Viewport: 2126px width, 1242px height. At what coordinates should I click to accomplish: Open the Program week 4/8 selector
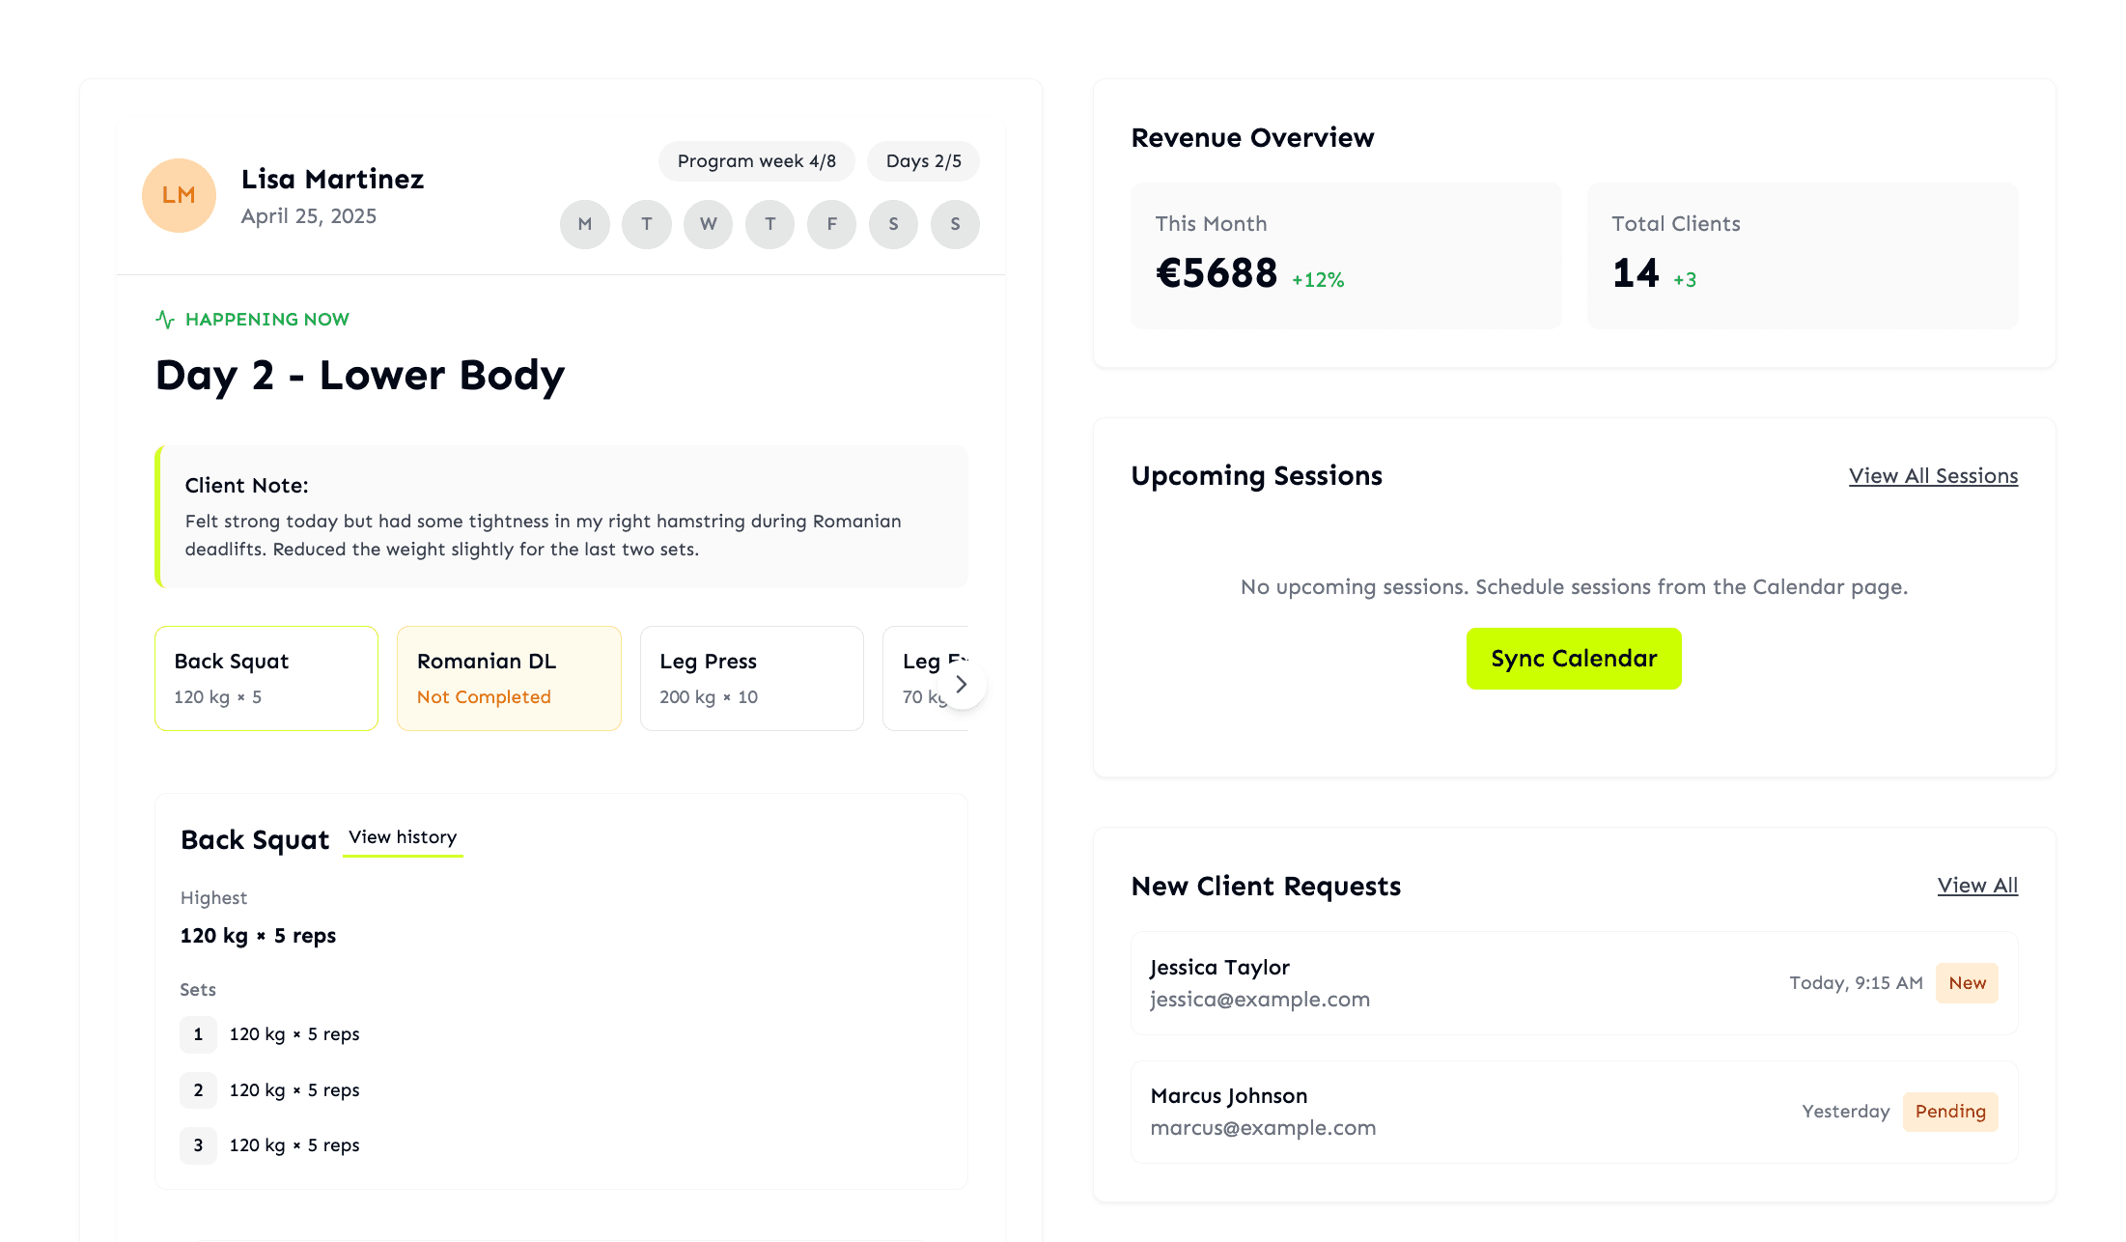click(x=756, y=161)
